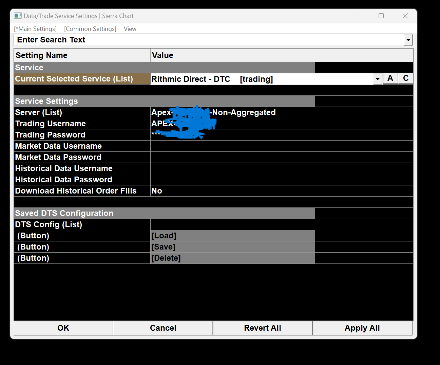Select the 'Market Data Password' row label
Screen dimensions: 440x365
(58, 157)
